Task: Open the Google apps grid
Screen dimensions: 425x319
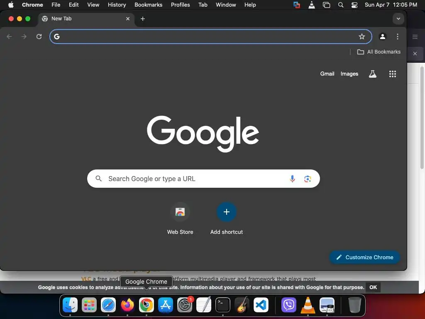Action: pos(393,74)
